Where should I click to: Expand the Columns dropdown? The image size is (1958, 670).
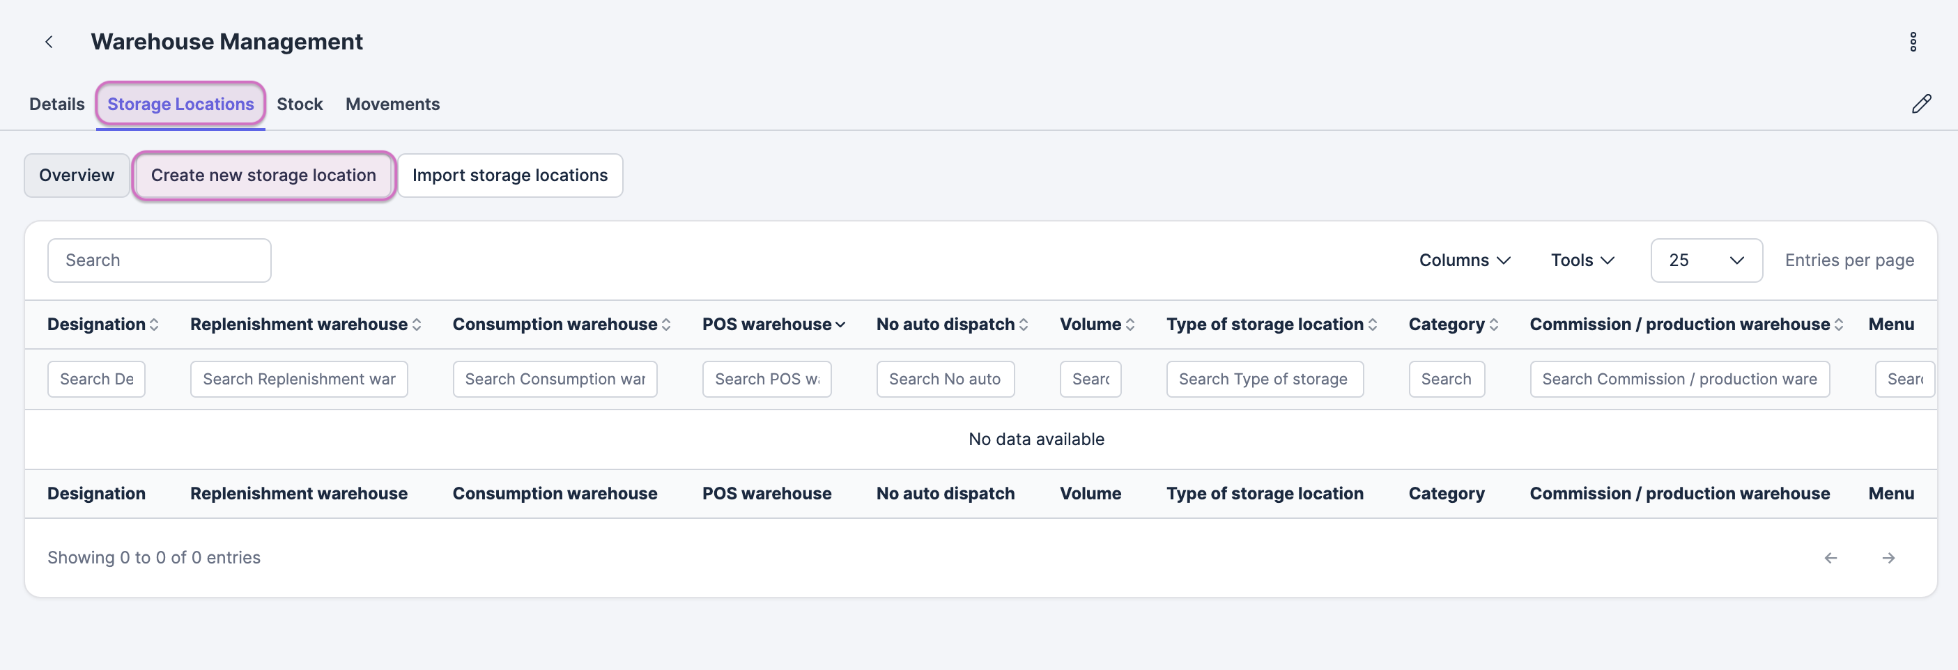pyautogui.click(x=1464, y=260)
